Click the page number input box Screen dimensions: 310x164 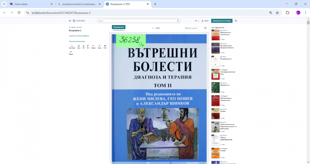153,28
